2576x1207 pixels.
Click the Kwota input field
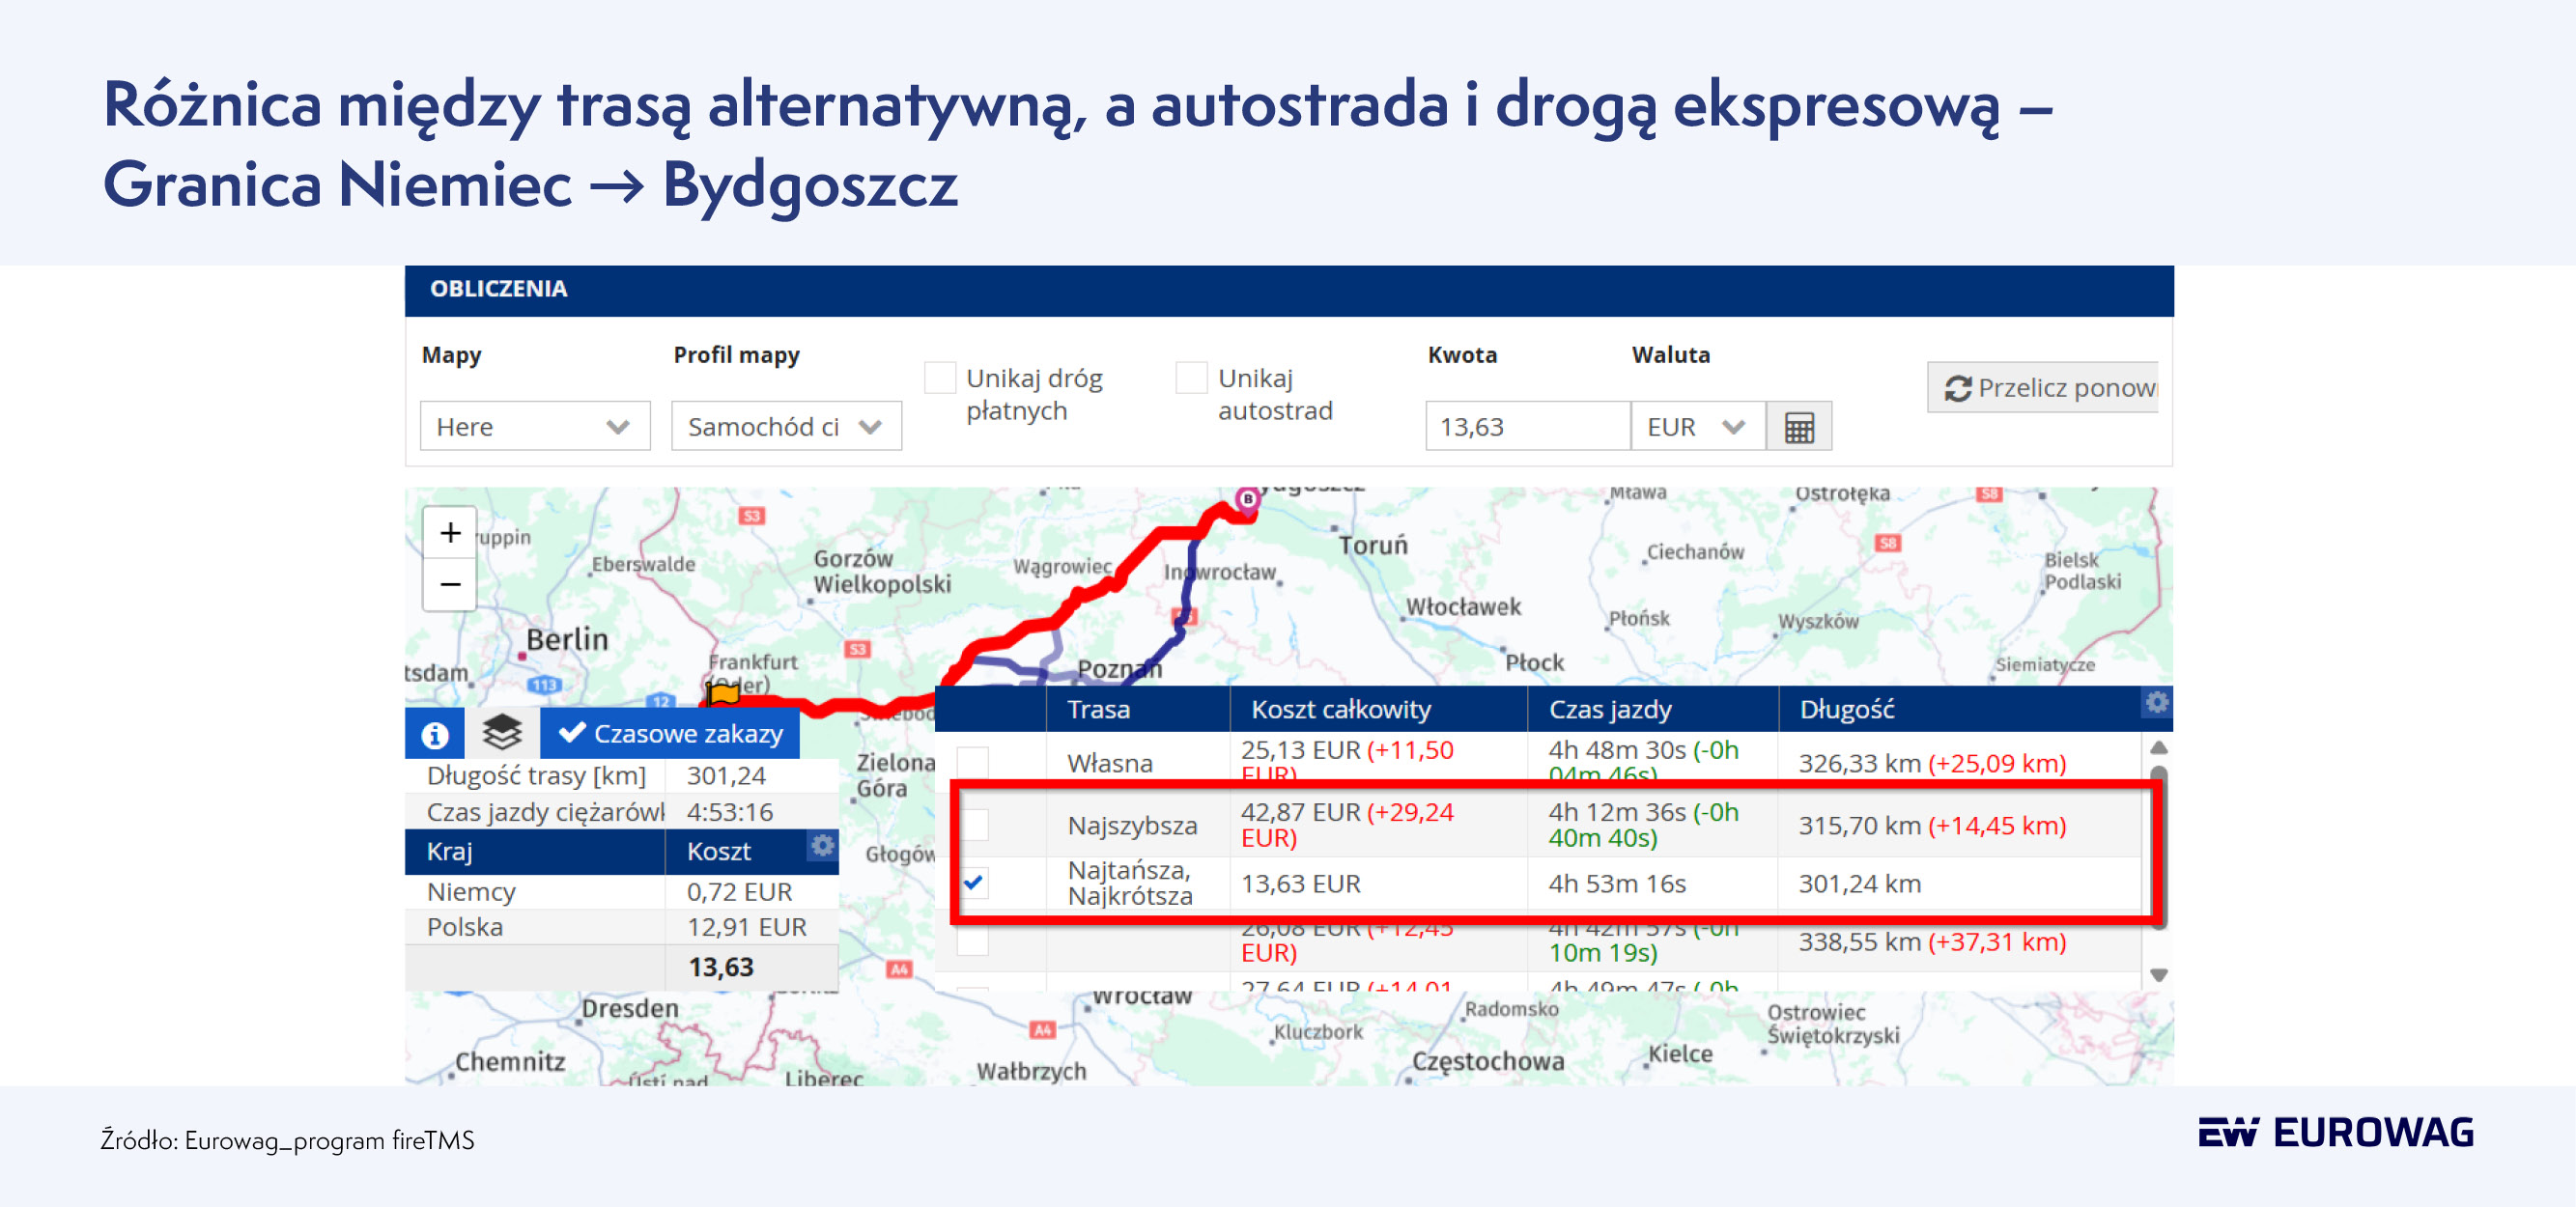(1526, 427)
